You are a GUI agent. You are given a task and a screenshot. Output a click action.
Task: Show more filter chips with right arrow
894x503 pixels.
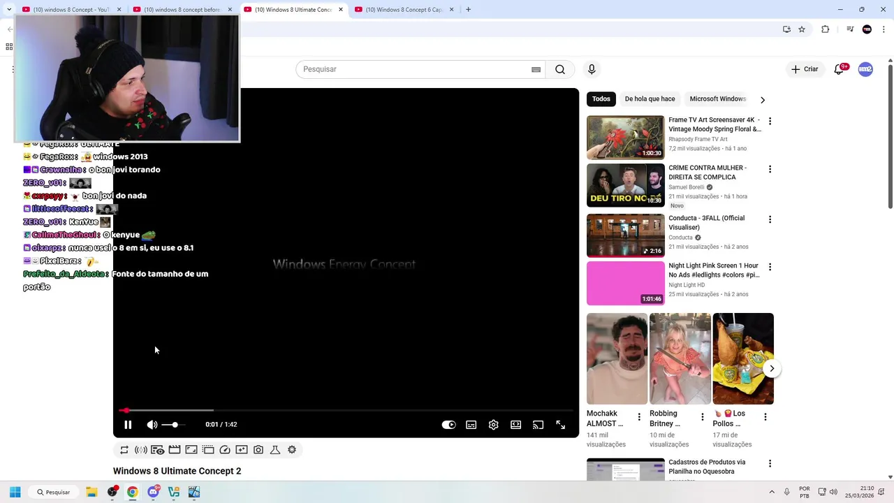point(763,100)
